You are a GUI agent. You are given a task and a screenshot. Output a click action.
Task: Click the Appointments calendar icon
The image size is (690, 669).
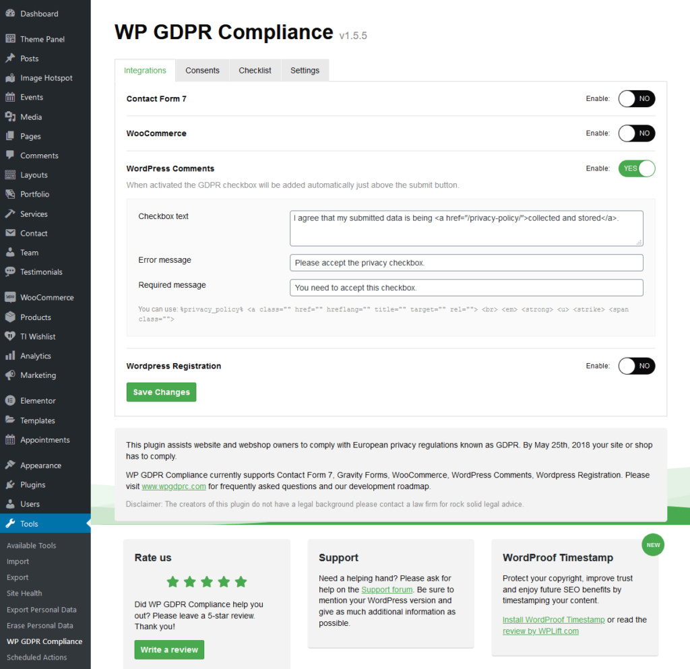(10, 439)
